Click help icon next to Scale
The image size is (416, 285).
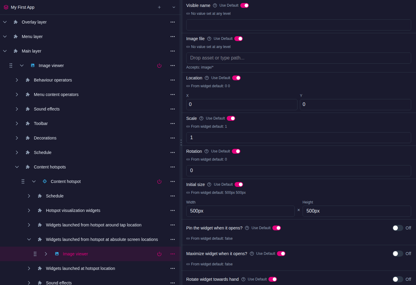pyautogui.click(x=201, y=118)
